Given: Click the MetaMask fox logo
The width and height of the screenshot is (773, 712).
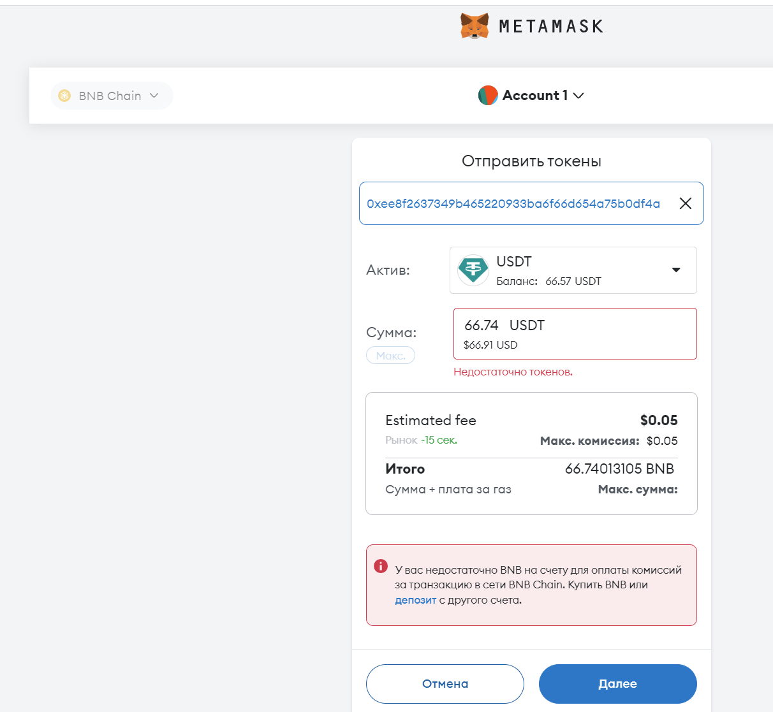Looking at the screenshot, I should click(475, 26).
